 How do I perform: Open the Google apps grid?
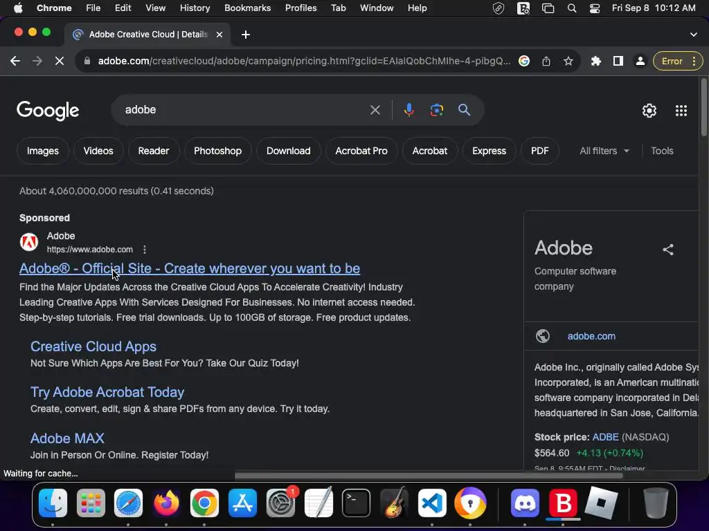coord(681,111)
